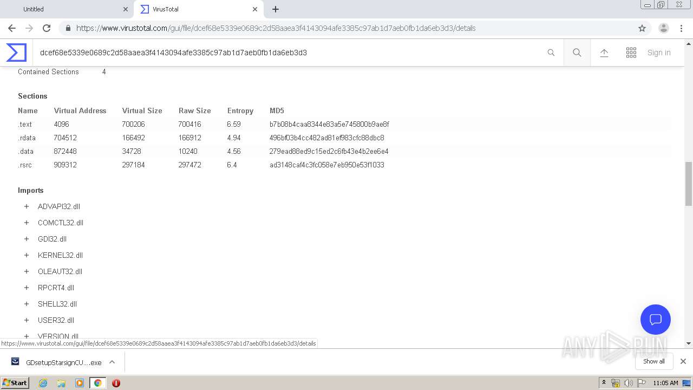Click the Imports section heading
693x390 pixels.
(x=31, y=190)
